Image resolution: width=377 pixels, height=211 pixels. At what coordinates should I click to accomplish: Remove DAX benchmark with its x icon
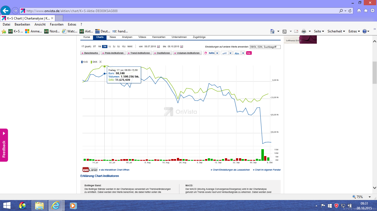coord(100,62)
